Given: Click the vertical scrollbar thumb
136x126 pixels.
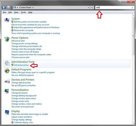Looking at the screenshot, I should 133,36.
